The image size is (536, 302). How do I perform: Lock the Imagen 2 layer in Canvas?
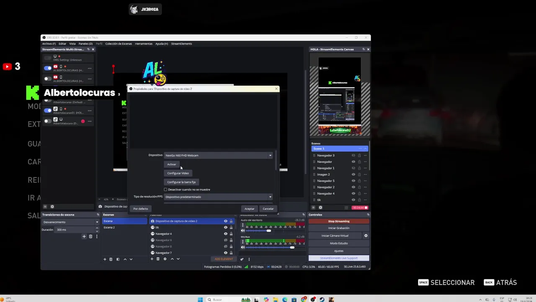coord(359,174)
